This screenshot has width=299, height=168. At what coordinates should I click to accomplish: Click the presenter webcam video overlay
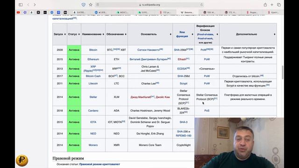[x=239, y=143]
